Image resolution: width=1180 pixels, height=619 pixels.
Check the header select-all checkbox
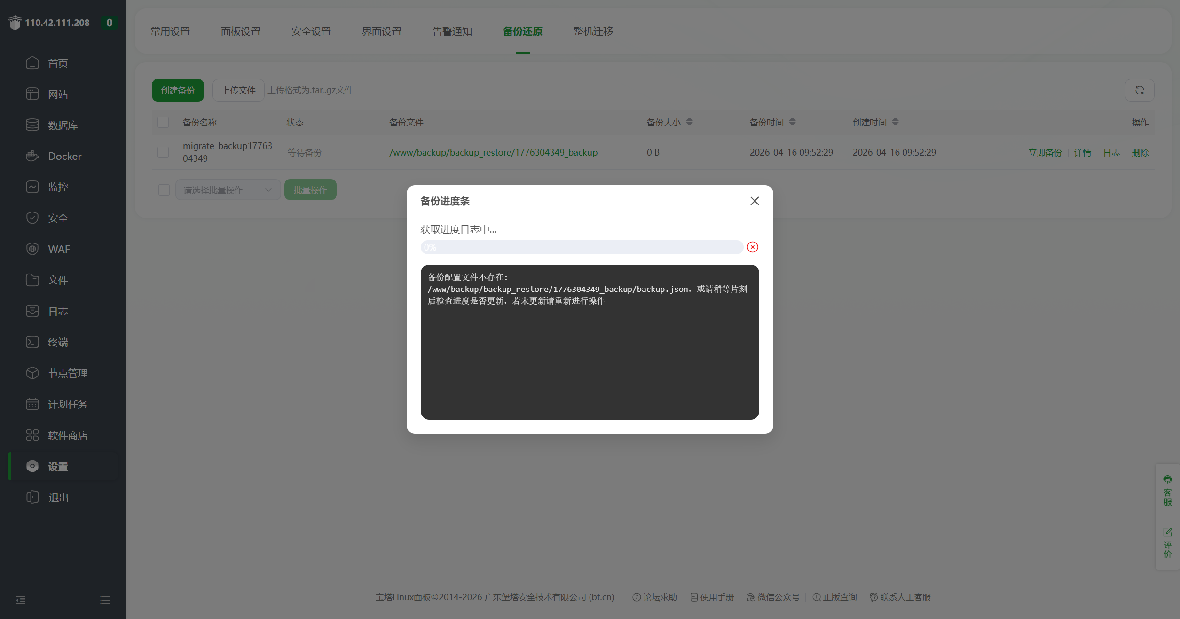pos(163,122)
